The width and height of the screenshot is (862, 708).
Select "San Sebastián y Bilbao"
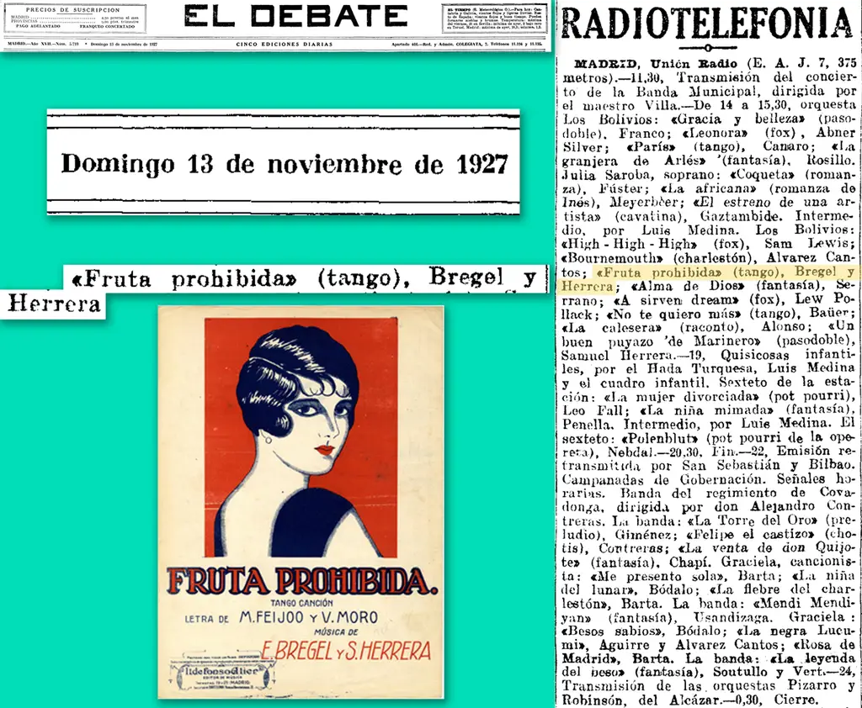[x=768, y=466]
